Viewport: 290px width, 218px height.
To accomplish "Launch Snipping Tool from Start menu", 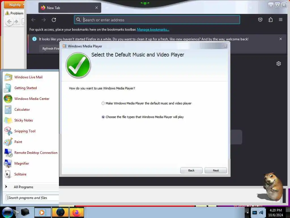I will coord(31,131).
